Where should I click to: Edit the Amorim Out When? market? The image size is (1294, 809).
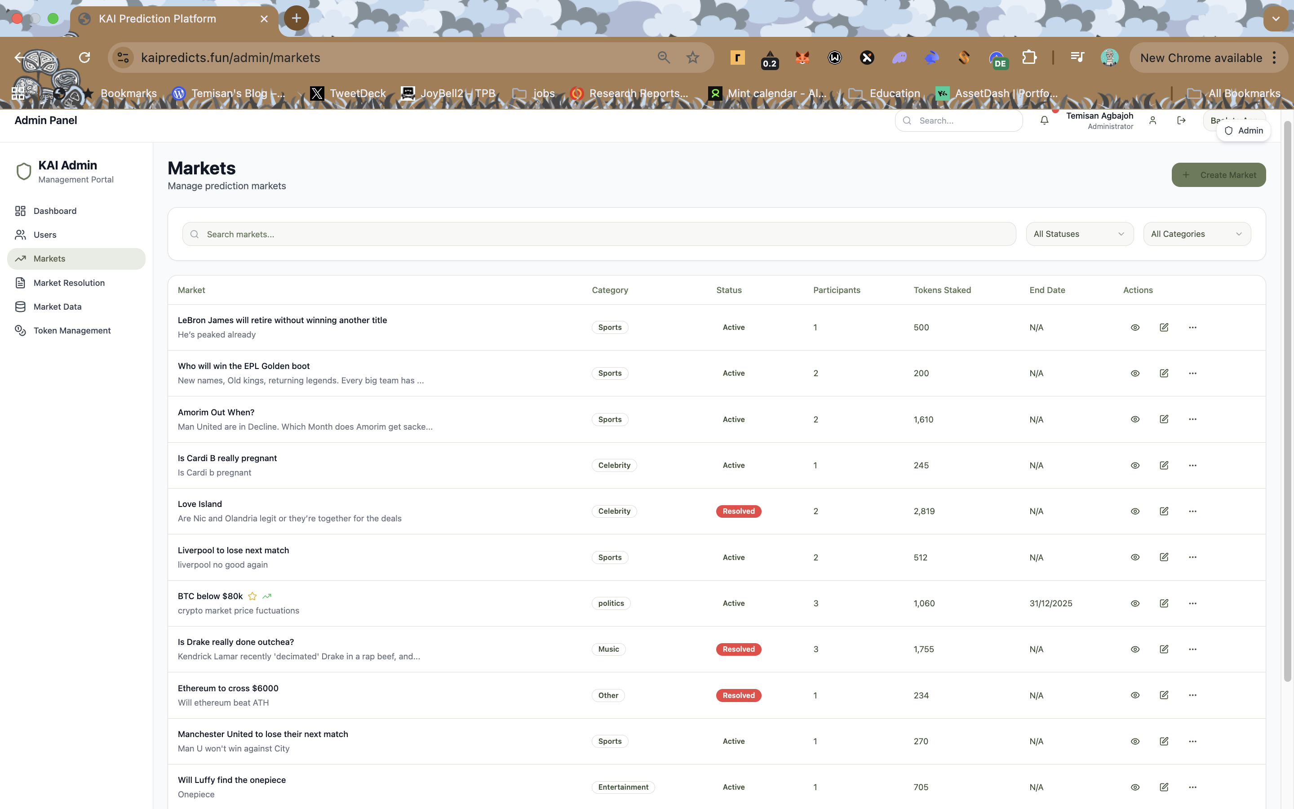pyautogui.click(x=1164, y=419)
